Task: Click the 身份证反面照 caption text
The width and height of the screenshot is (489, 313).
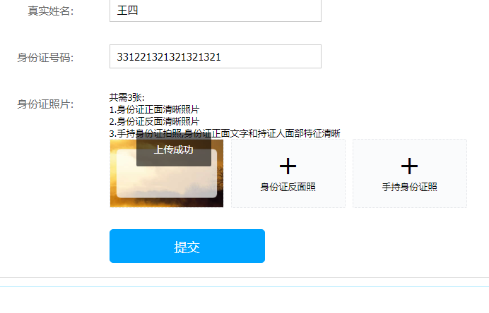Action: pos(288,187)
